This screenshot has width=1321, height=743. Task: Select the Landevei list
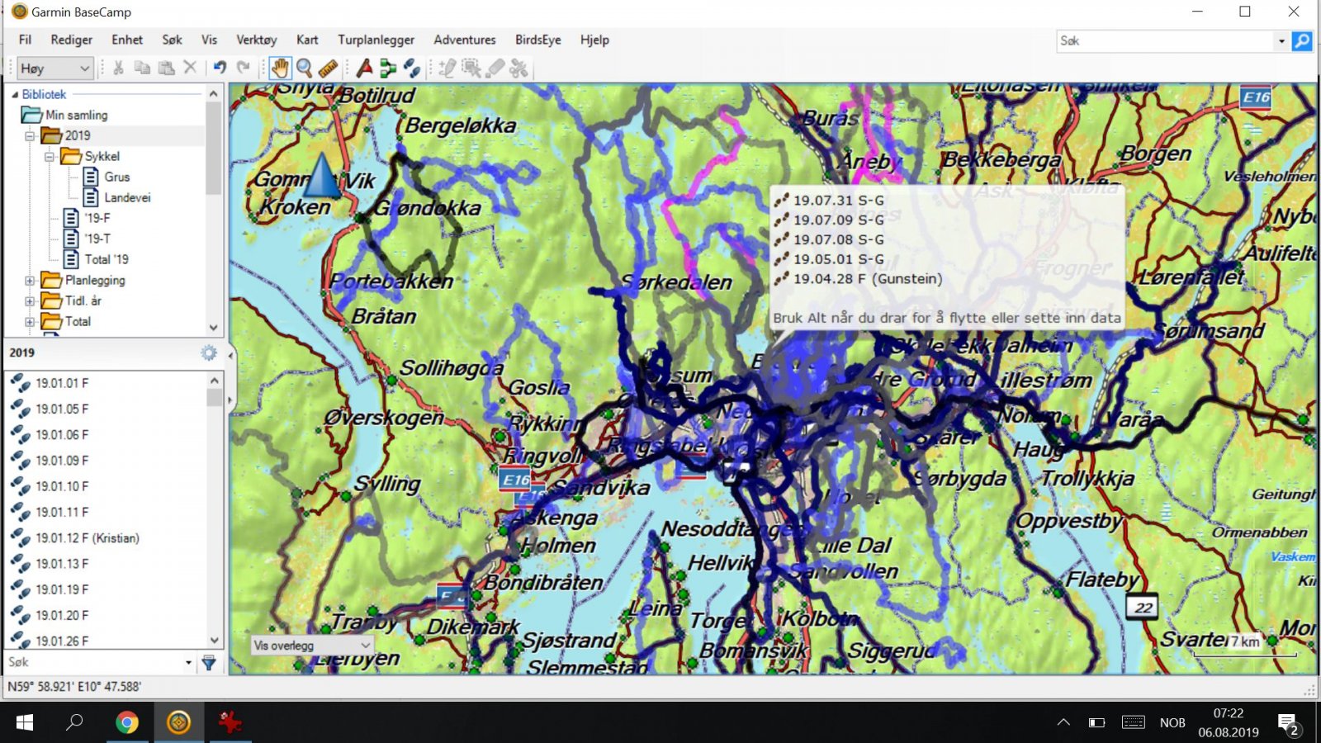click(127, 197)
